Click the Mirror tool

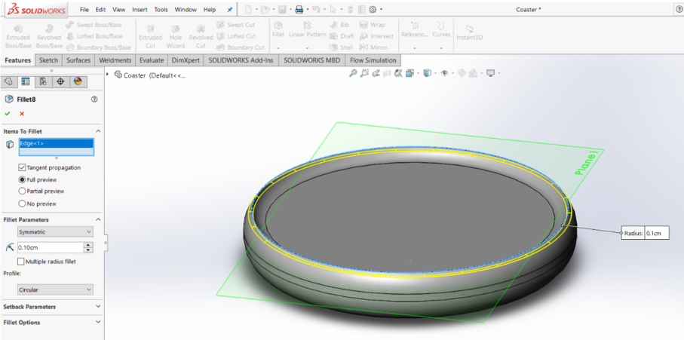click(373, 47)
